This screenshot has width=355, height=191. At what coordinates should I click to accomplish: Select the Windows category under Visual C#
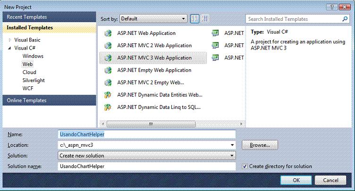pos(33,56)
